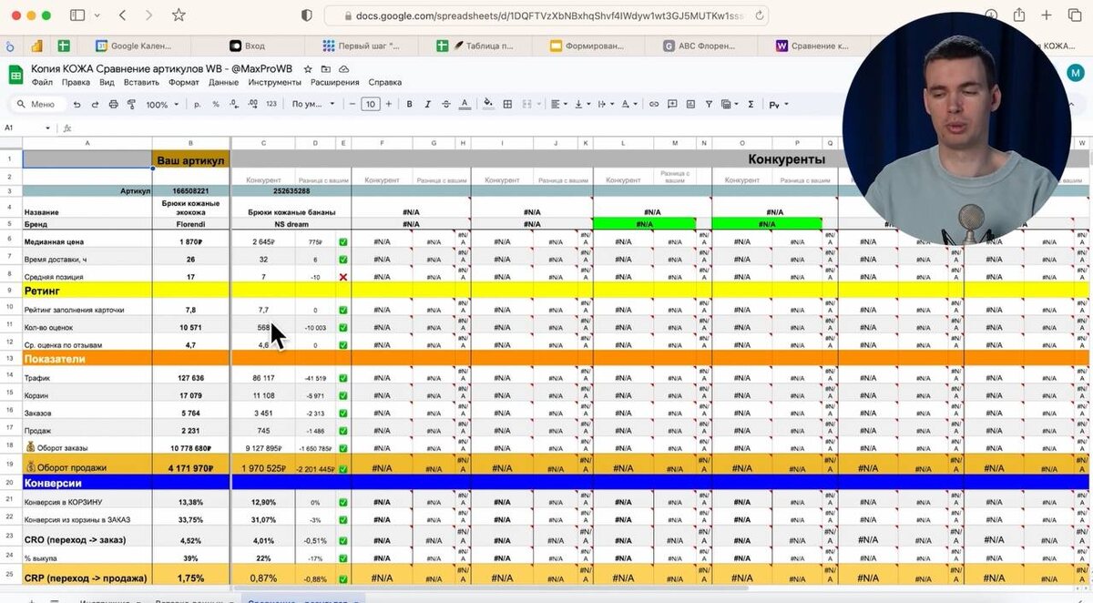Print the spreadsheet via printer icon
Image resolution: width=1093 pixels, height=603 pixels.
(x=113, y=105)
